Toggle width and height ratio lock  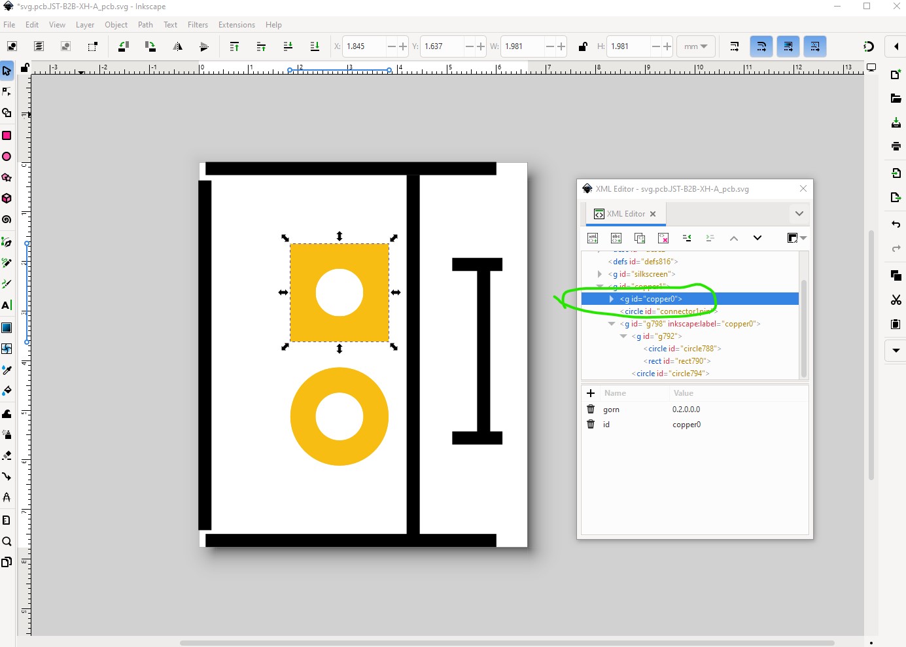[x=582, y=46]
